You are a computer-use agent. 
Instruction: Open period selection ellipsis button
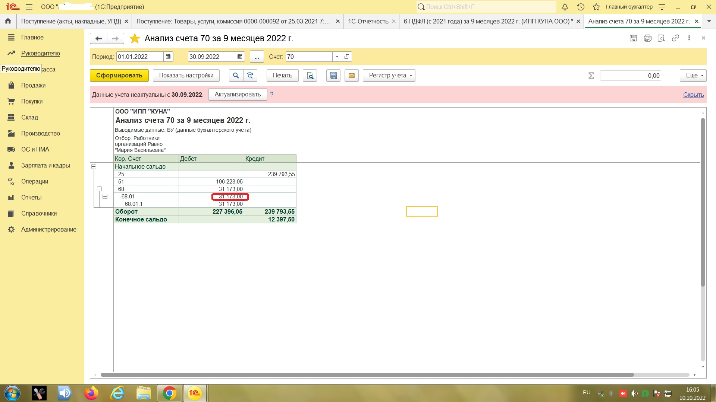[x=257, y=57]
